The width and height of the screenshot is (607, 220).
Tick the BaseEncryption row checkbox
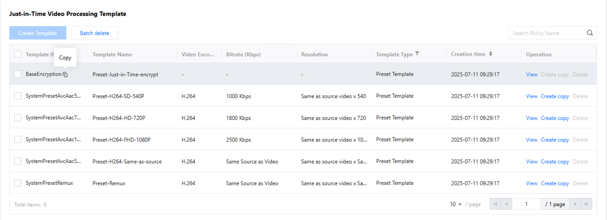coord(18,74)
